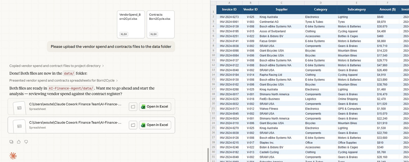The height and width of the screenshot is (162, 409).
Task: Open the VendorSpend_Born2Cycl.xlsx attachment
Action: click(x=131, y=24)
